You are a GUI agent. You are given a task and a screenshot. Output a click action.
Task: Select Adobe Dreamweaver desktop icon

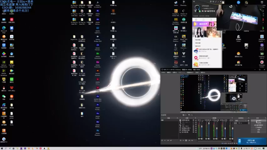pos(97,64)
